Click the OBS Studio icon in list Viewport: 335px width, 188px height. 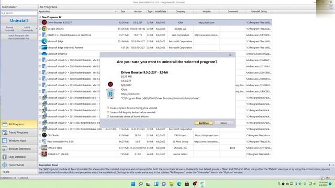click(44, 135)
